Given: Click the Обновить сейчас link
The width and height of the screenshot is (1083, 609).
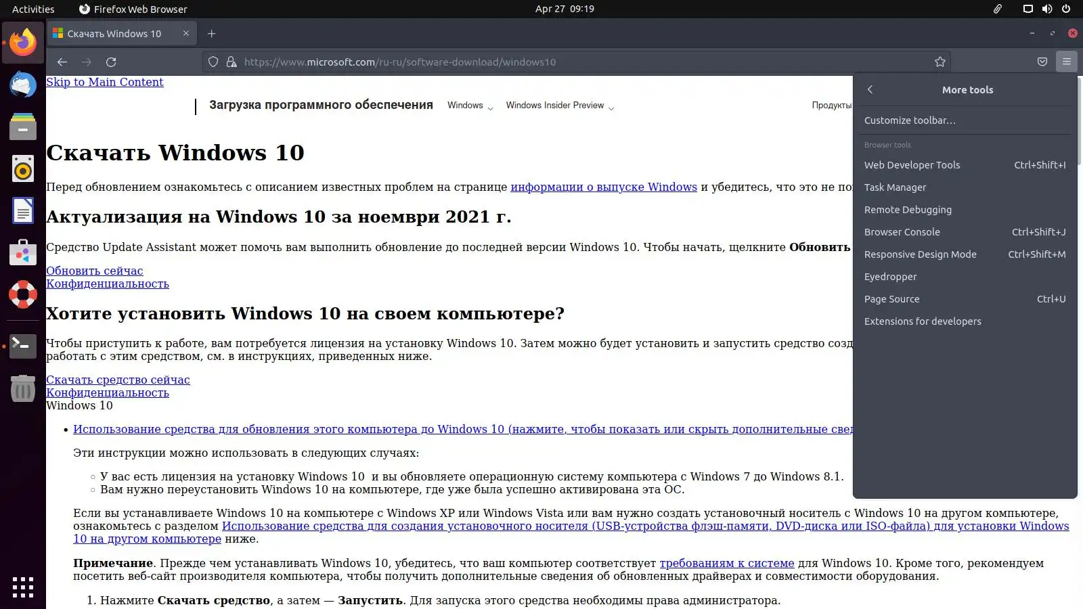Looking at the screenshot, I should [x=95, y=271].
